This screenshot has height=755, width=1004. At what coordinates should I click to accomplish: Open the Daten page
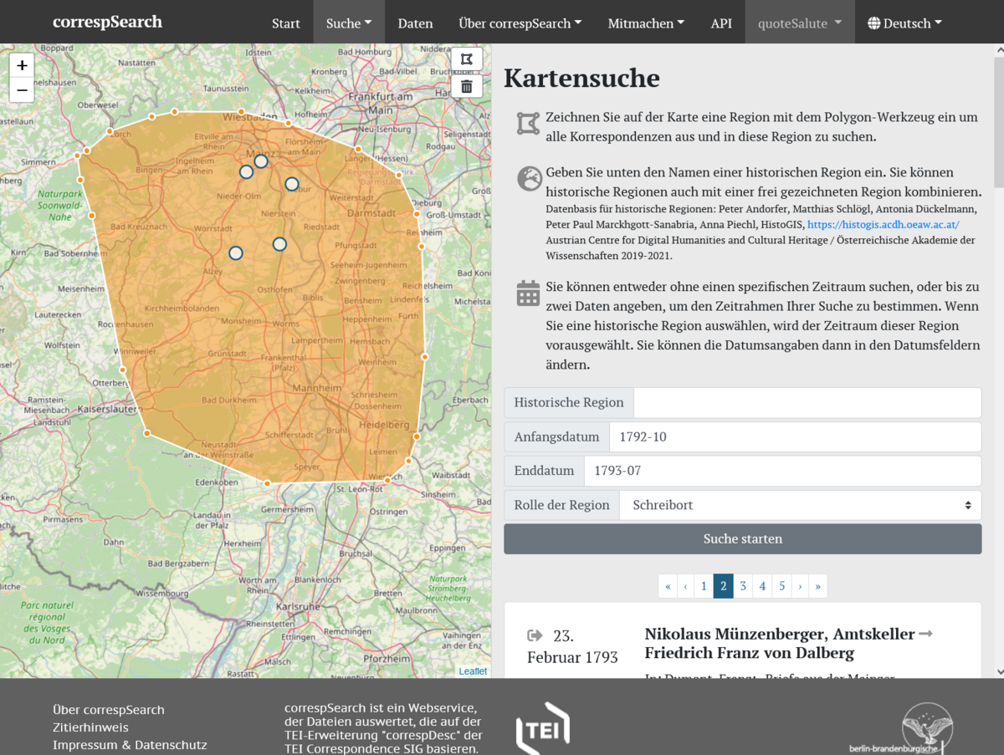[416, 23]
